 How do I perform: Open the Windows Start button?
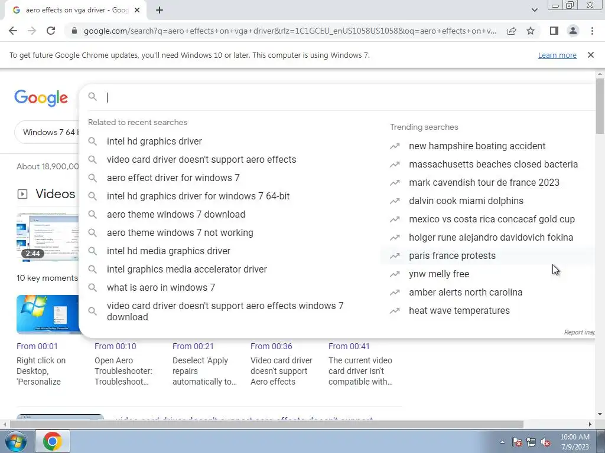(x=16, y=441)
